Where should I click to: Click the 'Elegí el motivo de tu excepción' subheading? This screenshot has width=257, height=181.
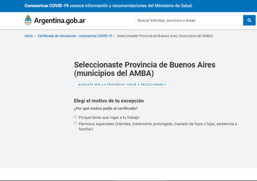point(109,101)
